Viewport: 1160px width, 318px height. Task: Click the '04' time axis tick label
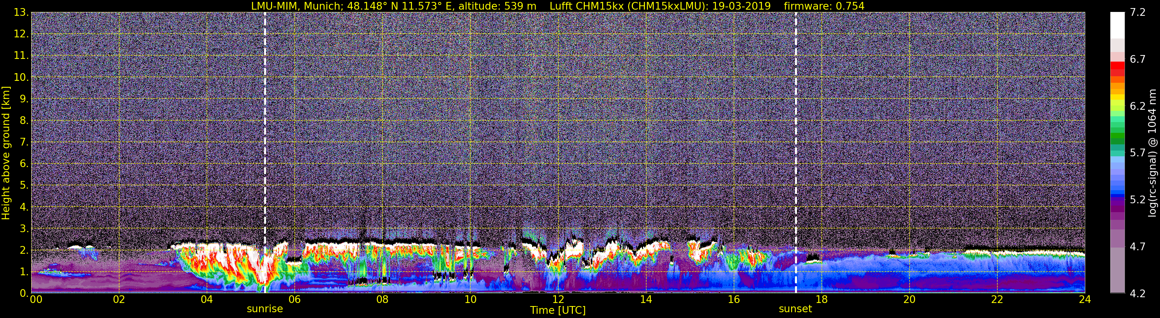[x=207, y=300]
